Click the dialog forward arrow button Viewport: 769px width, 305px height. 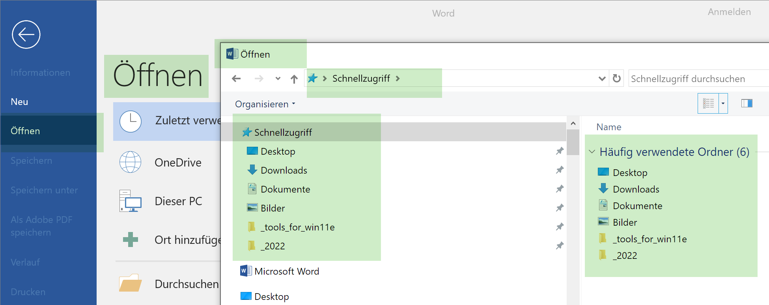[259, 79]
